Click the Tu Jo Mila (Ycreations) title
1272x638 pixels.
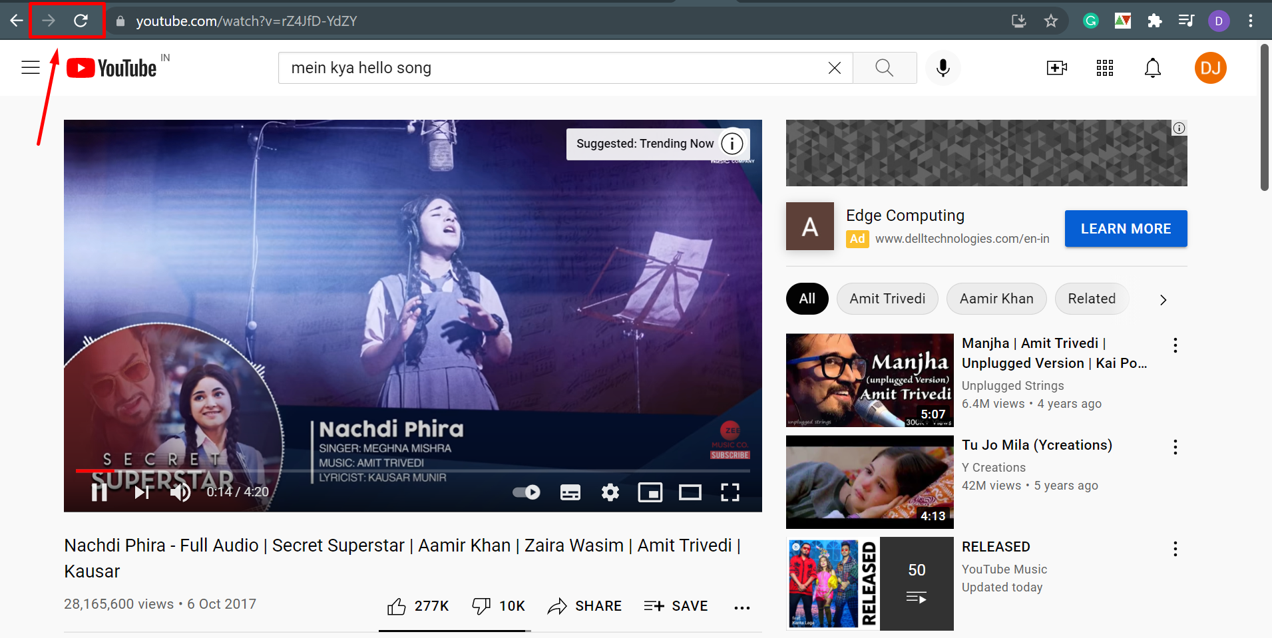coord(1037,445)
